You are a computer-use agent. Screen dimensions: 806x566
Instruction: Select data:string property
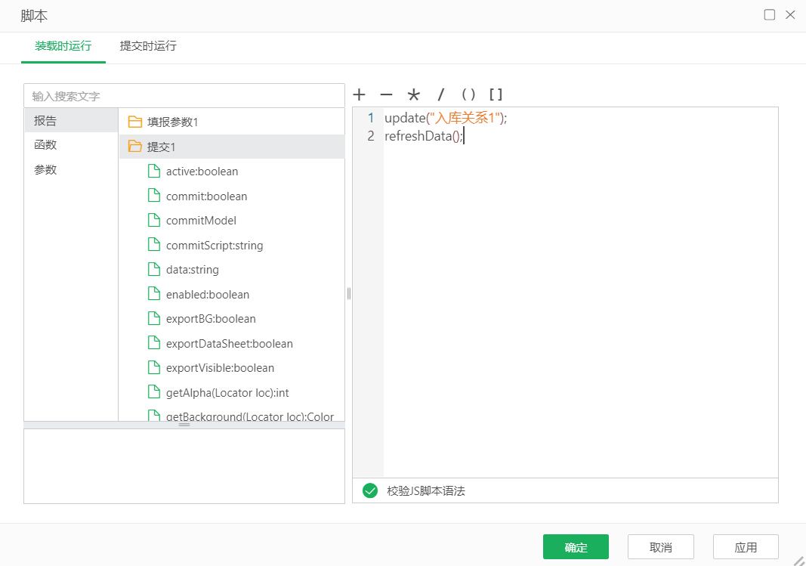coord(193,269)
